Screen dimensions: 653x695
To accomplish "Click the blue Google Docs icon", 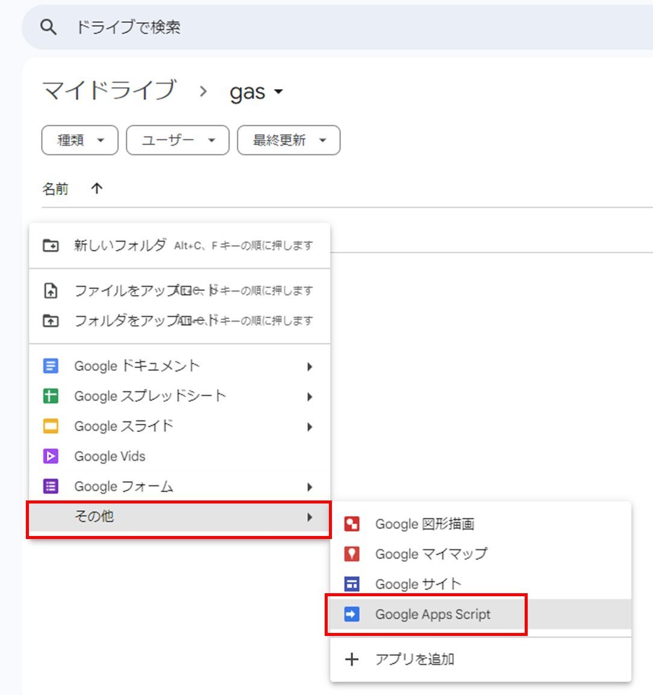I will pos(51,366).
